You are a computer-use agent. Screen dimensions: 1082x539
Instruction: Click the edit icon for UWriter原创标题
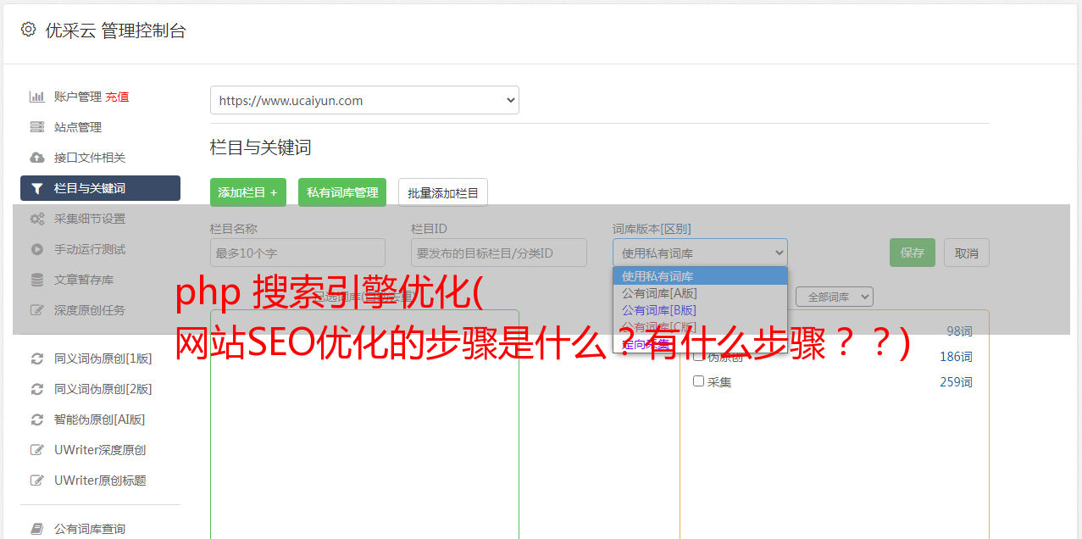point(36,481)
